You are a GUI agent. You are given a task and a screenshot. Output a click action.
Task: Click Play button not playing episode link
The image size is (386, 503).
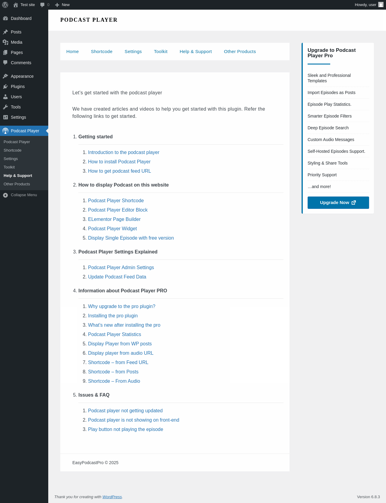point(125,429)
